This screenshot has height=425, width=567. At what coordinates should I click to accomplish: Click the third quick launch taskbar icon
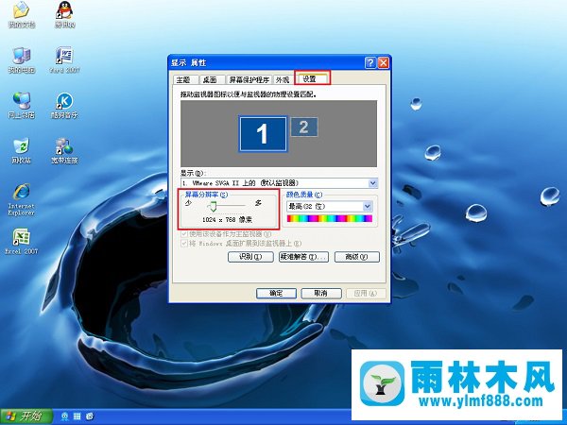pos(90,416)
